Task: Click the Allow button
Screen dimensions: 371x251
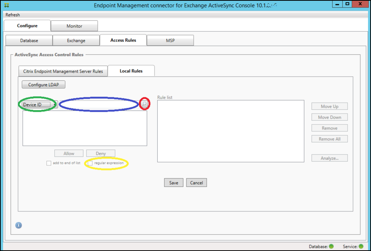Action: tap(69, 153)
